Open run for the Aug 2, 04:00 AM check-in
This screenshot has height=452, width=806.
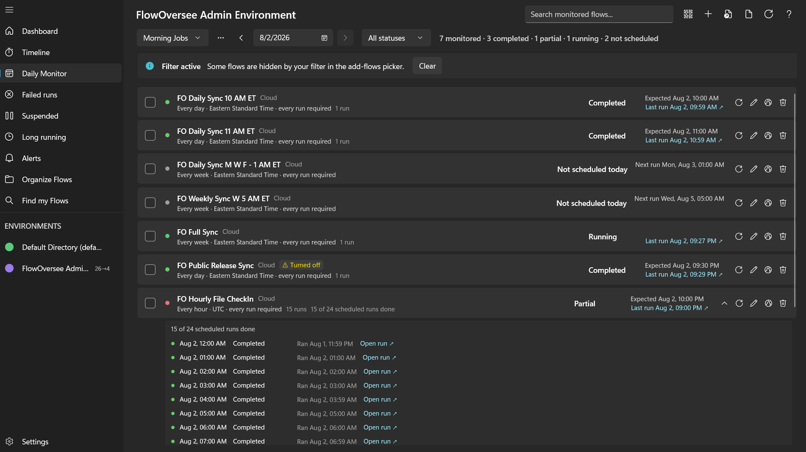point(380,399)
